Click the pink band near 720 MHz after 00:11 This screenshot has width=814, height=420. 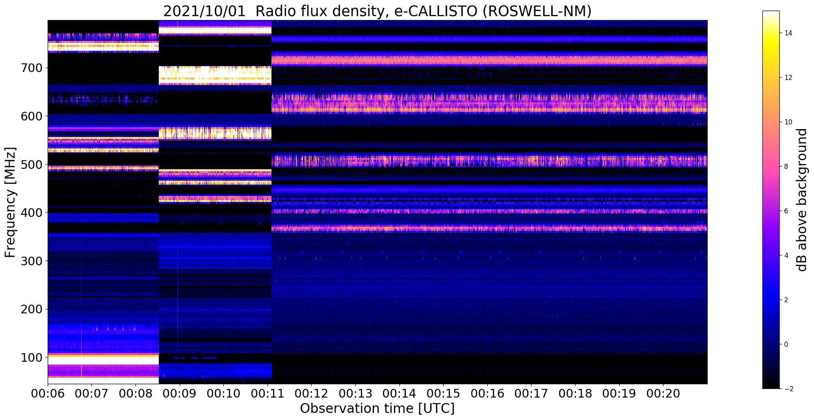[489, 60]
